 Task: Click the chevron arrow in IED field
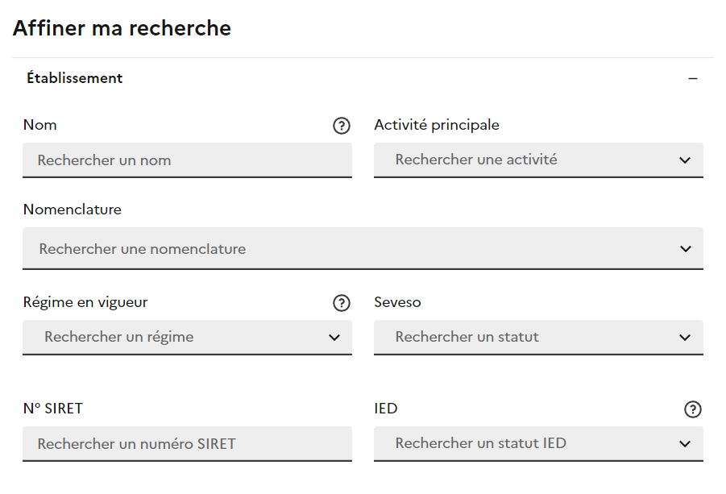point(685,444)
